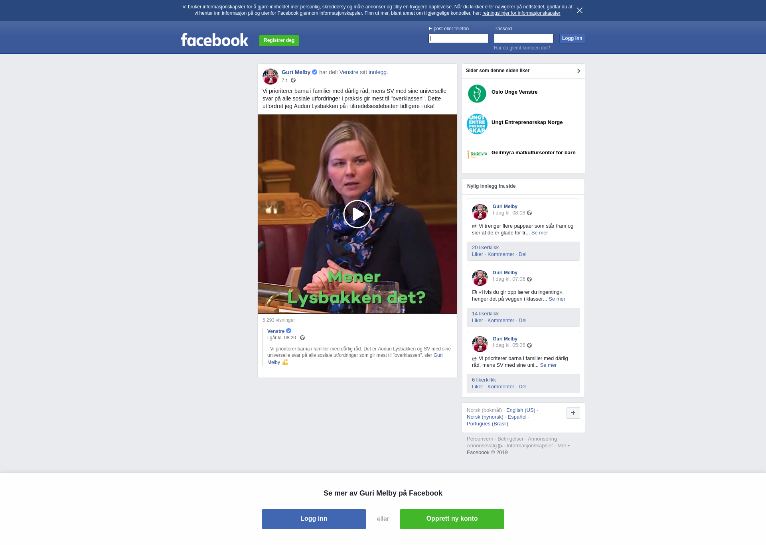Viewport: 766px width, 545px height.
Task: Expand Sider som denne siden liker
Action: (578, 71)
